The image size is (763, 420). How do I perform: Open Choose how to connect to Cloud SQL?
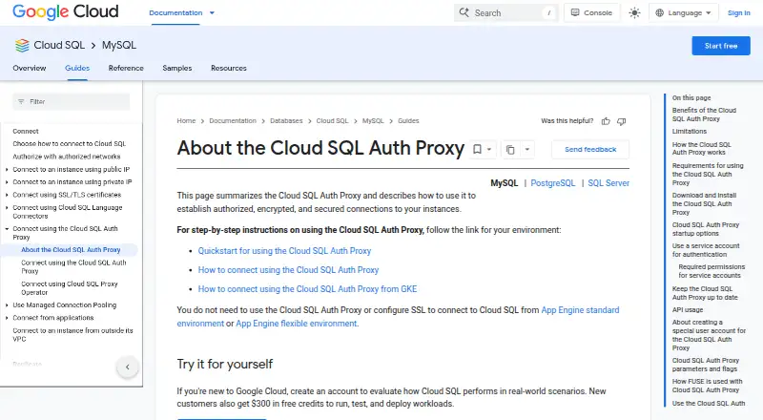tap(69, 144)
